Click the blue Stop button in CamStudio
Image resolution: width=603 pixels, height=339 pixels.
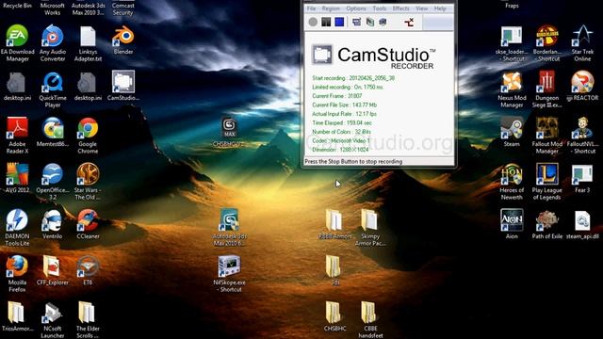pos(339,22)
